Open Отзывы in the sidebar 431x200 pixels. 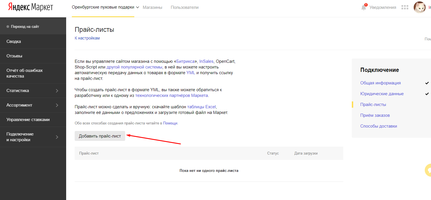click(x=33, y=56)
